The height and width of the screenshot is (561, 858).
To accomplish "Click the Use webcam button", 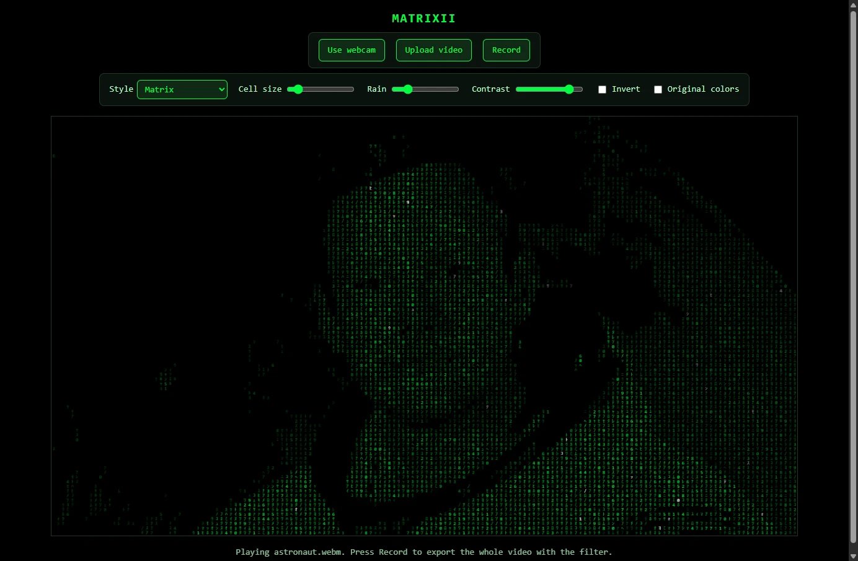I will (352, 50).
